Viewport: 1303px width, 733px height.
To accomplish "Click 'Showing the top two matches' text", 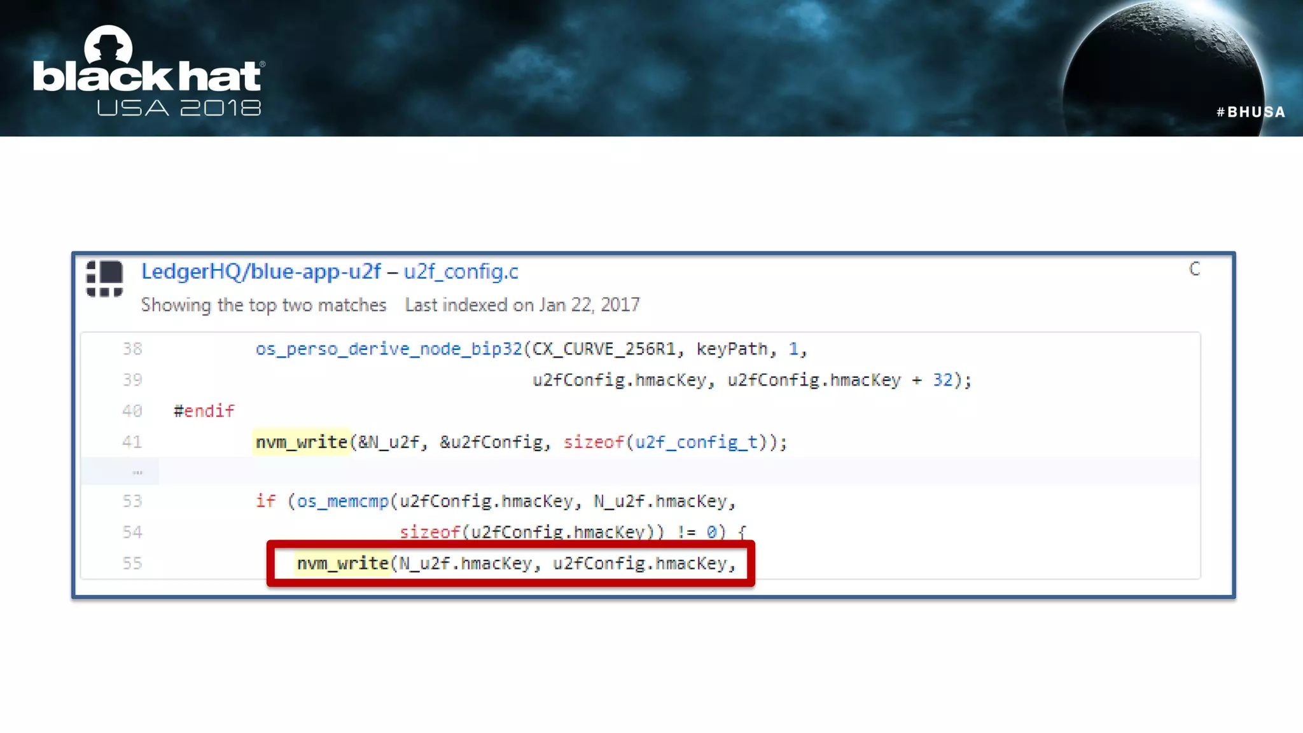I will pos(263,305).
